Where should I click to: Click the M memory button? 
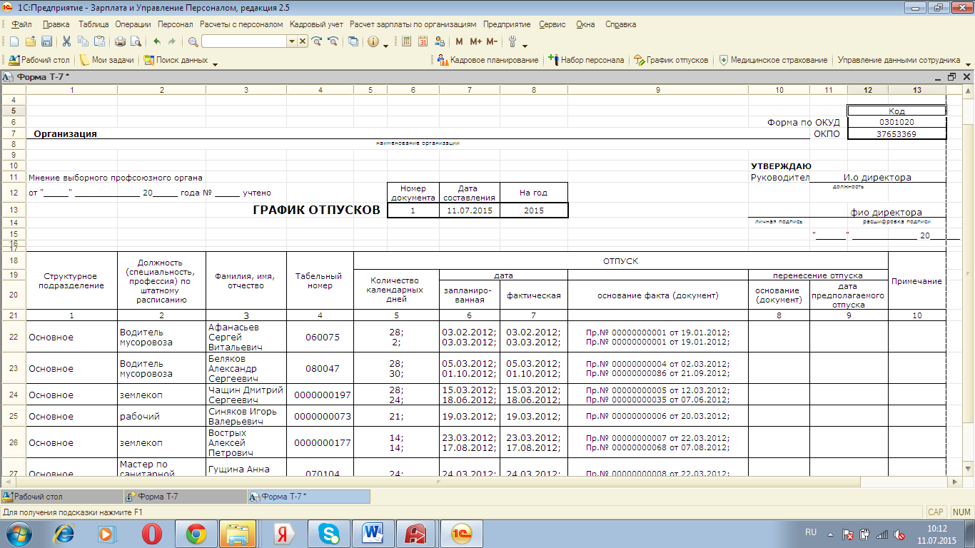point(459,41)
